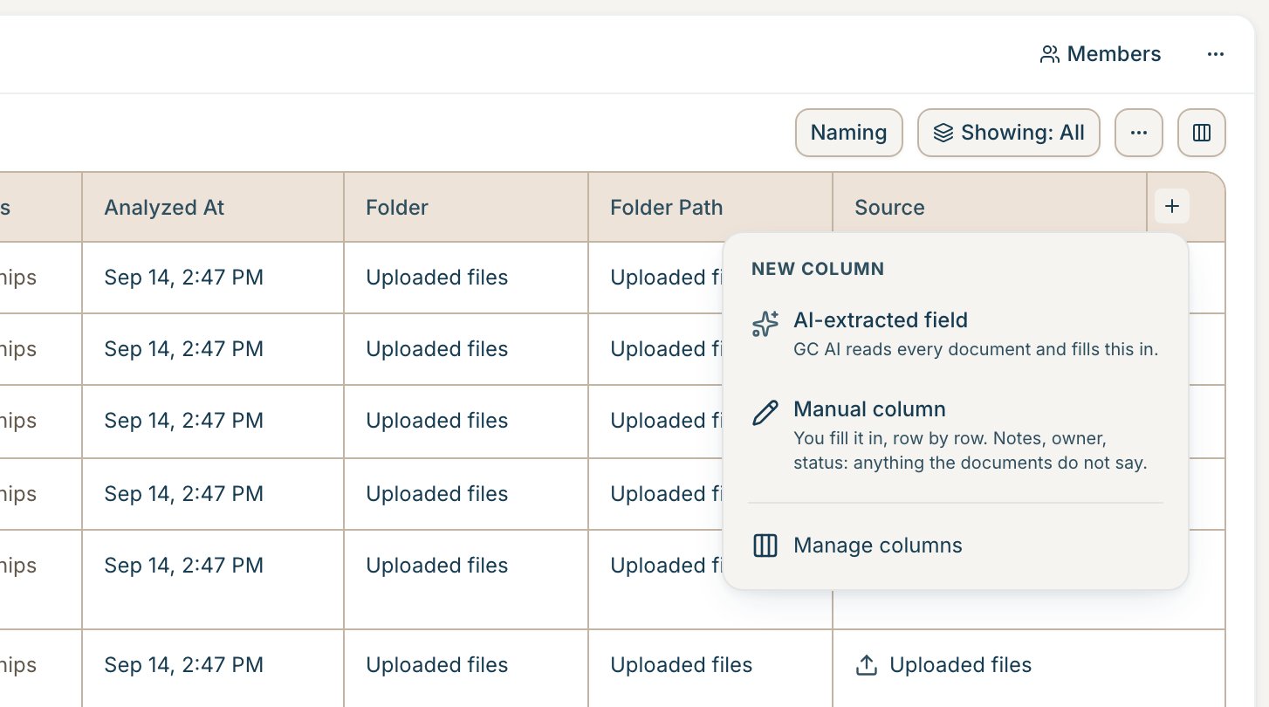Click the upload icon in Source cell
This screenshot has width=1269, height=707.
[x=866, y=665]
